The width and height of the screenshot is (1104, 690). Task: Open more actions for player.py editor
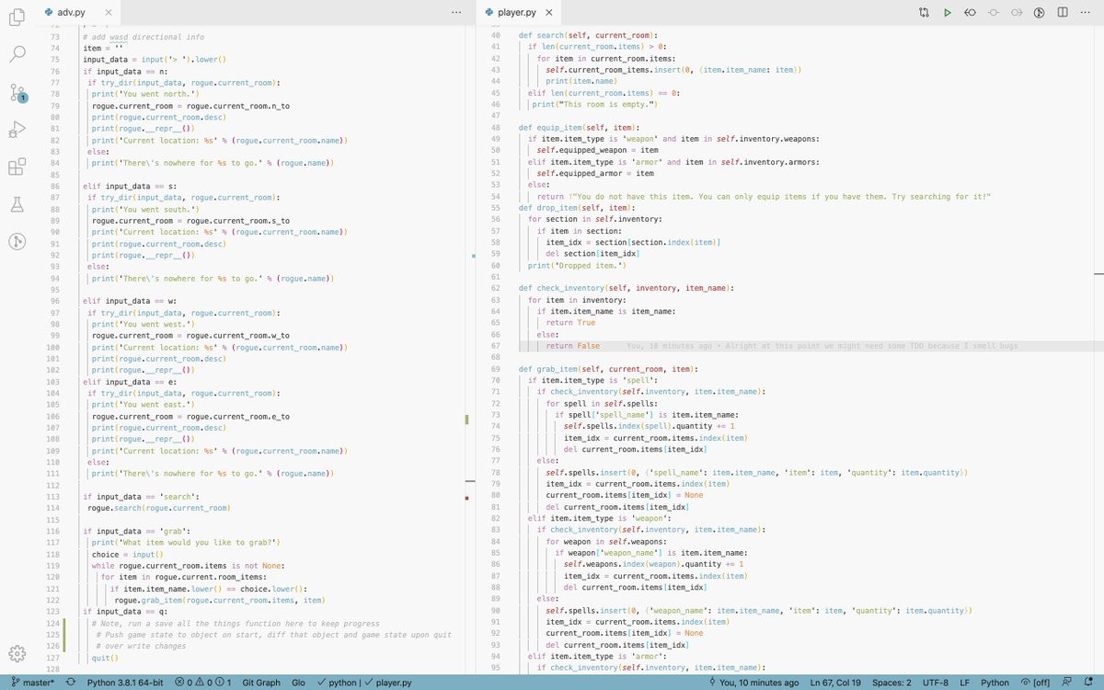tap(1085, 13)
